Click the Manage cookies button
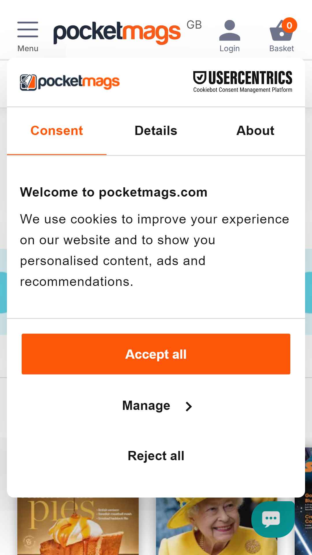This screenshot has height=555, width=312. click(156, 406)
